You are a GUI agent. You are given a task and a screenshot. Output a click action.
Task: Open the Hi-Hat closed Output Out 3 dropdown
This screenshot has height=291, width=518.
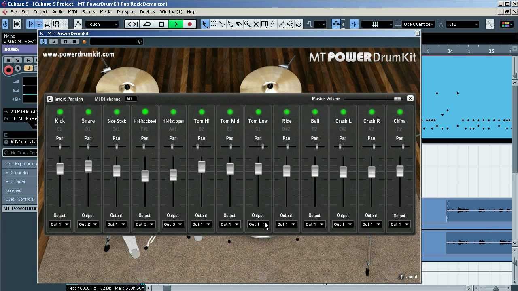144,224
